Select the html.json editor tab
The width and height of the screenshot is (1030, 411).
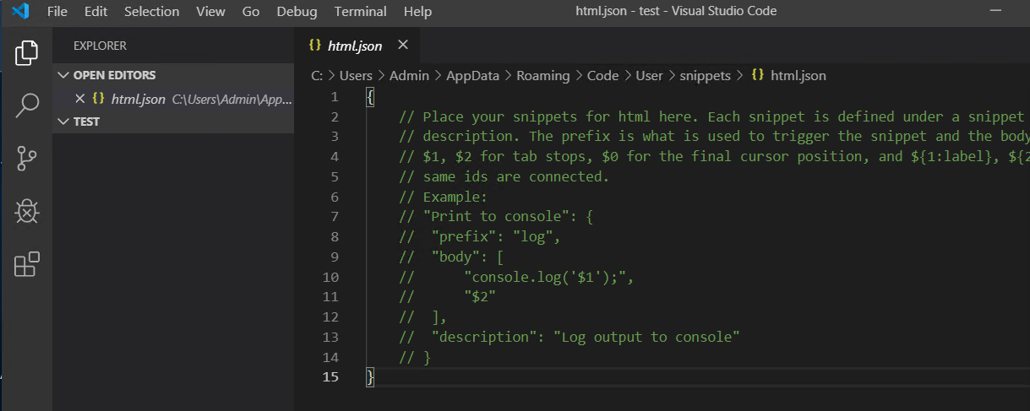tap(357, 46)
